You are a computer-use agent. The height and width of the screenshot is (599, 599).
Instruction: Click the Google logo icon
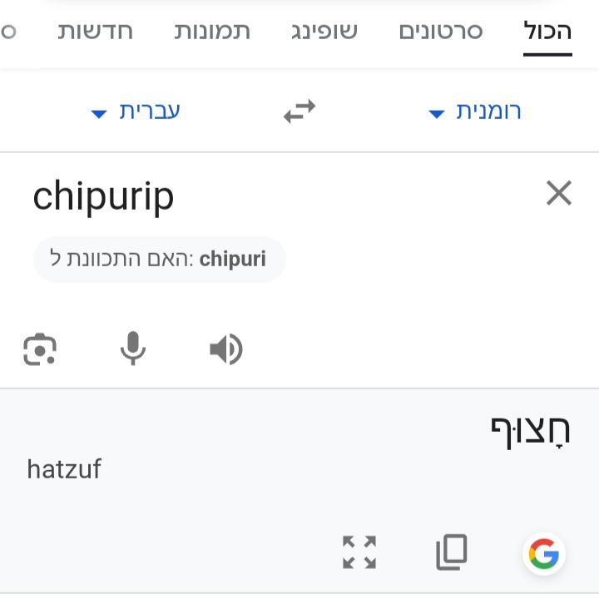[544, 553]
